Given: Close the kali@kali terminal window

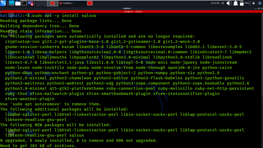Looking at the screenshot, I should (262, 8).
